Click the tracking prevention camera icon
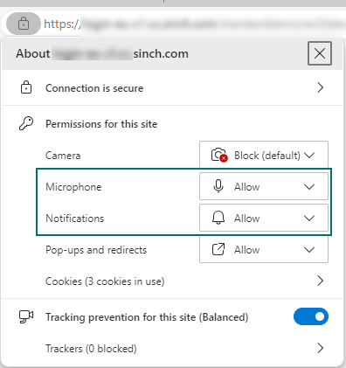The width and height of the screenshot is (346, 368). click(26, 316)
